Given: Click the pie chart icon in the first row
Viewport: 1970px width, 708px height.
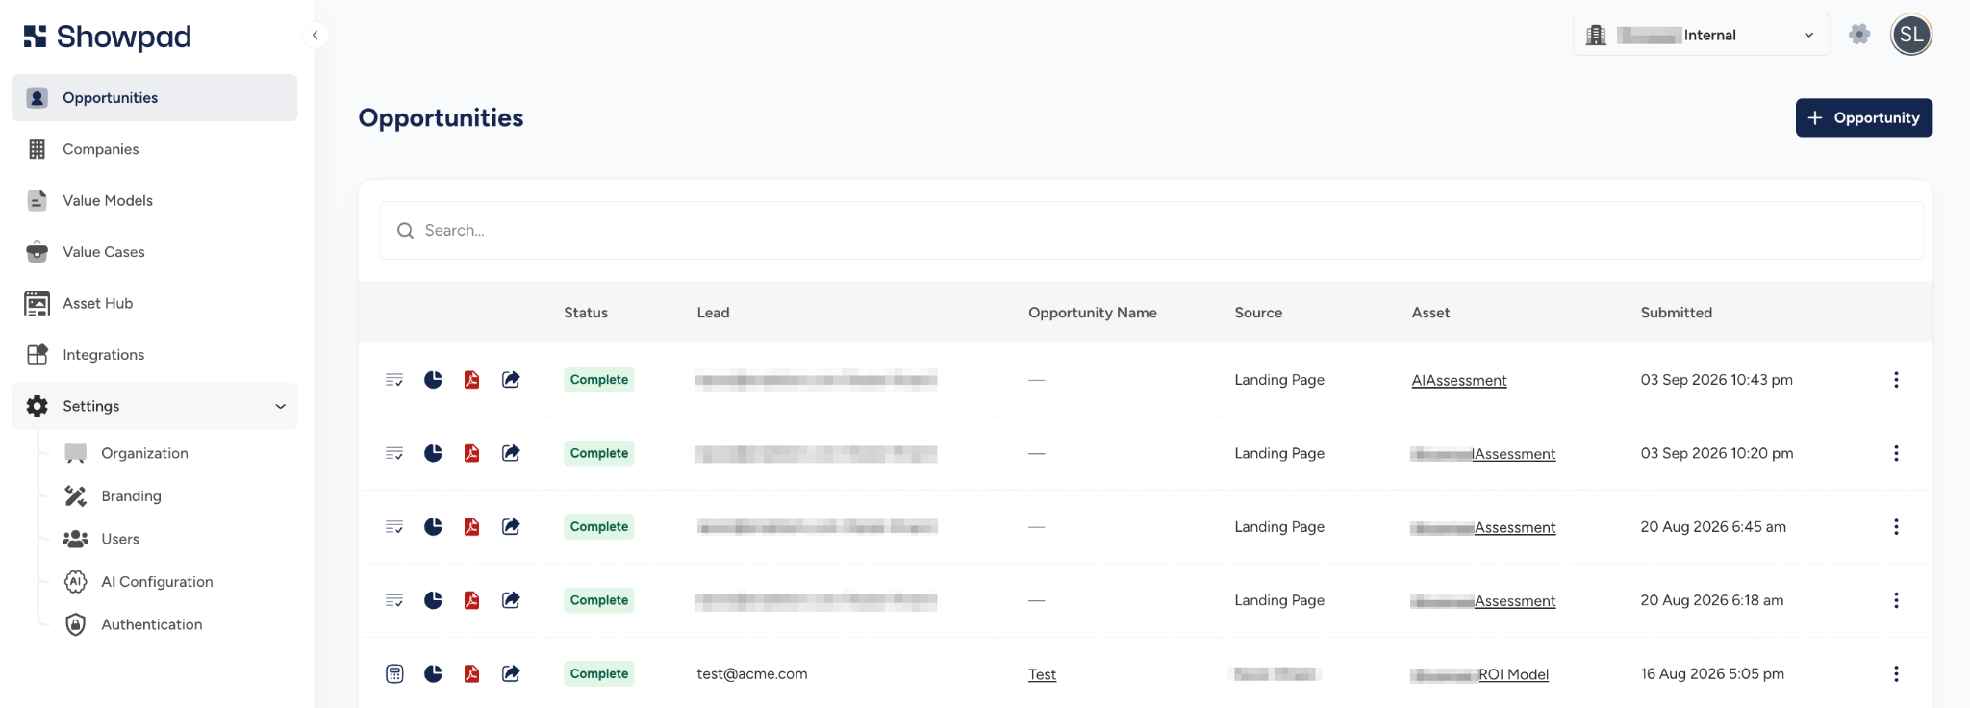Looking at the screenshot, I should 433,379.
